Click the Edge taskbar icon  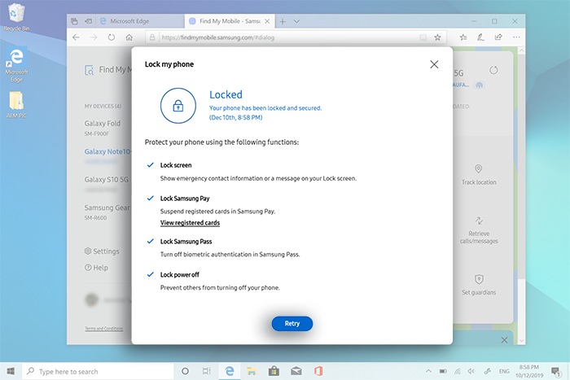coord(230,371)
